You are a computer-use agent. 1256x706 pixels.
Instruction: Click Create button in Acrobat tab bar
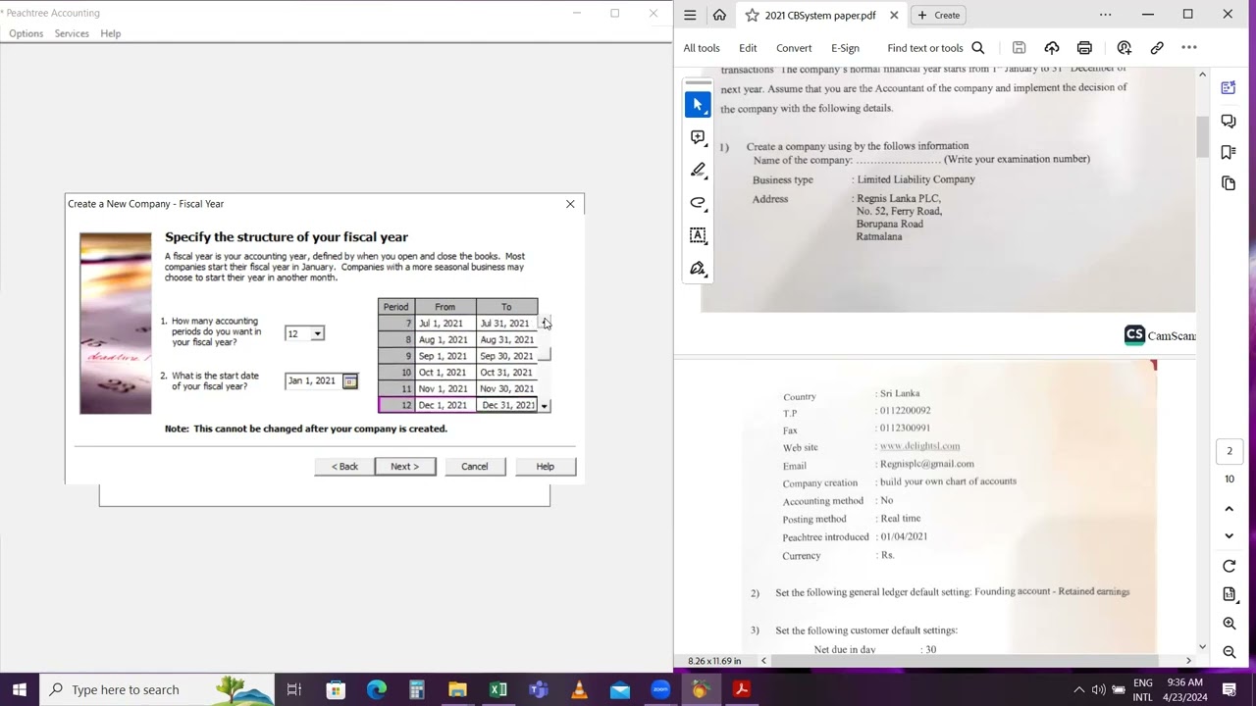[x=939, y=15]
